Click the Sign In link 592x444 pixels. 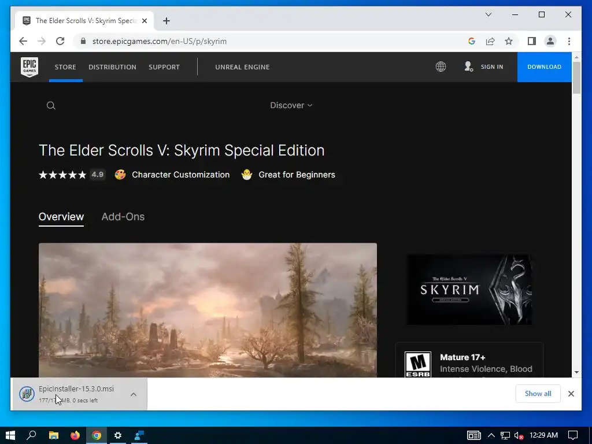coord(492,67)
